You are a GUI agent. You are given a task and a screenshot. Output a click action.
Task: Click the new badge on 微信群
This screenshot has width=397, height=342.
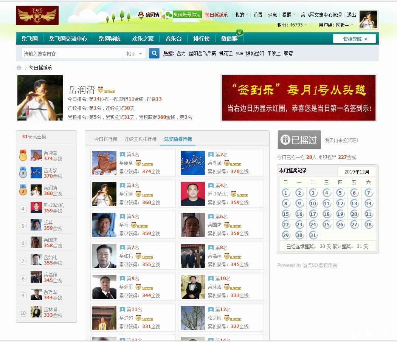point(239,32)
